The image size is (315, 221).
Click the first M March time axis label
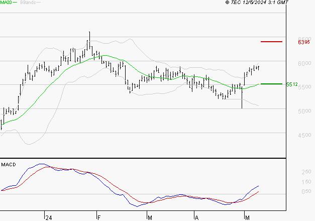(x=150, y=218)
